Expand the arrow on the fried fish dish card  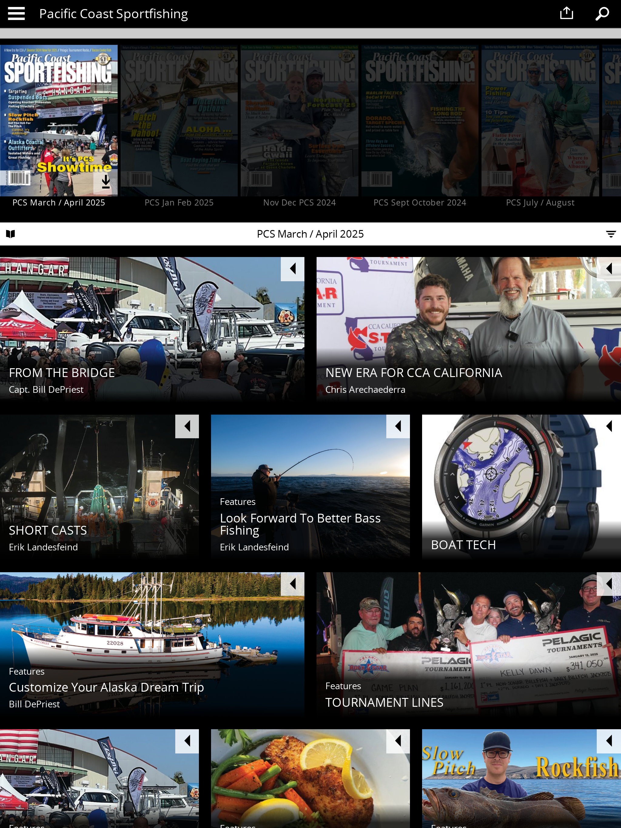pos(398,741)
